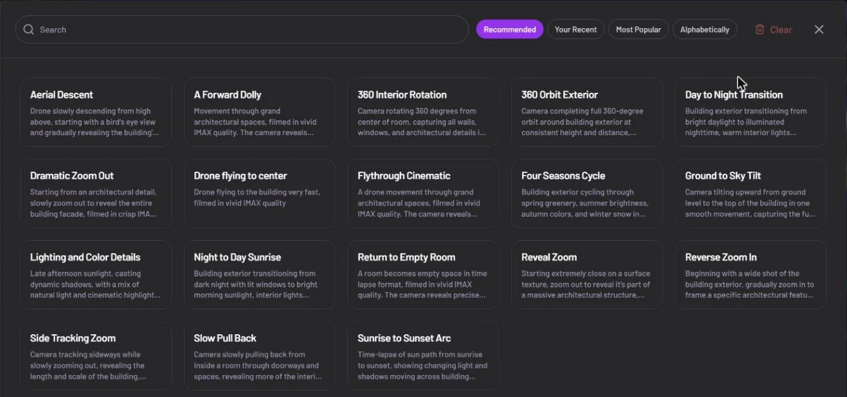847x397 pixels.
Task: Choose Side Tracking Zoom preset card
Action: click(96, 356)
